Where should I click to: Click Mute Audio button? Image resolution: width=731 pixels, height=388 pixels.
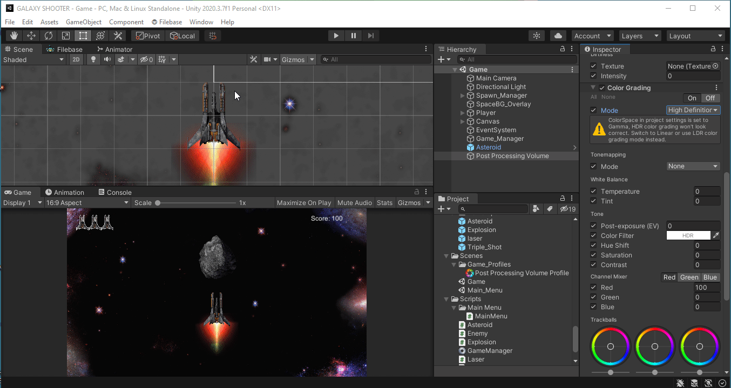[355, 202]
